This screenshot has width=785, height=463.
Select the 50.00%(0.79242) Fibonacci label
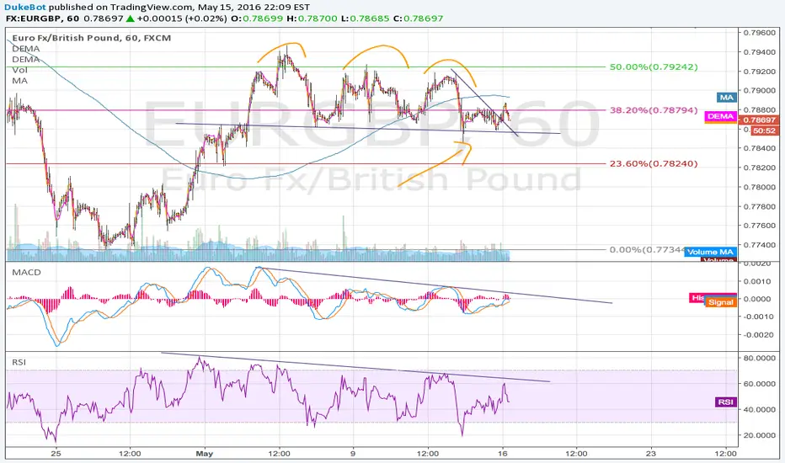click(x=654, y=67)
